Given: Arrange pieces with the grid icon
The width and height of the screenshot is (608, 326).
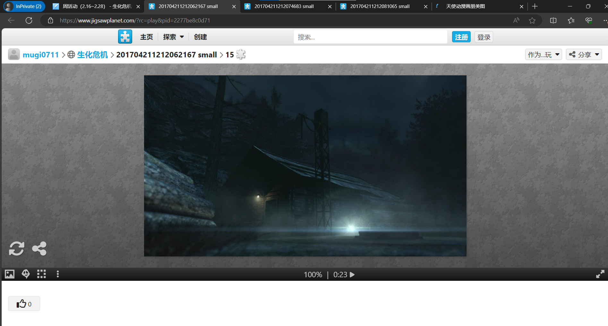Looking at the screenshot, I should [41, 274].
